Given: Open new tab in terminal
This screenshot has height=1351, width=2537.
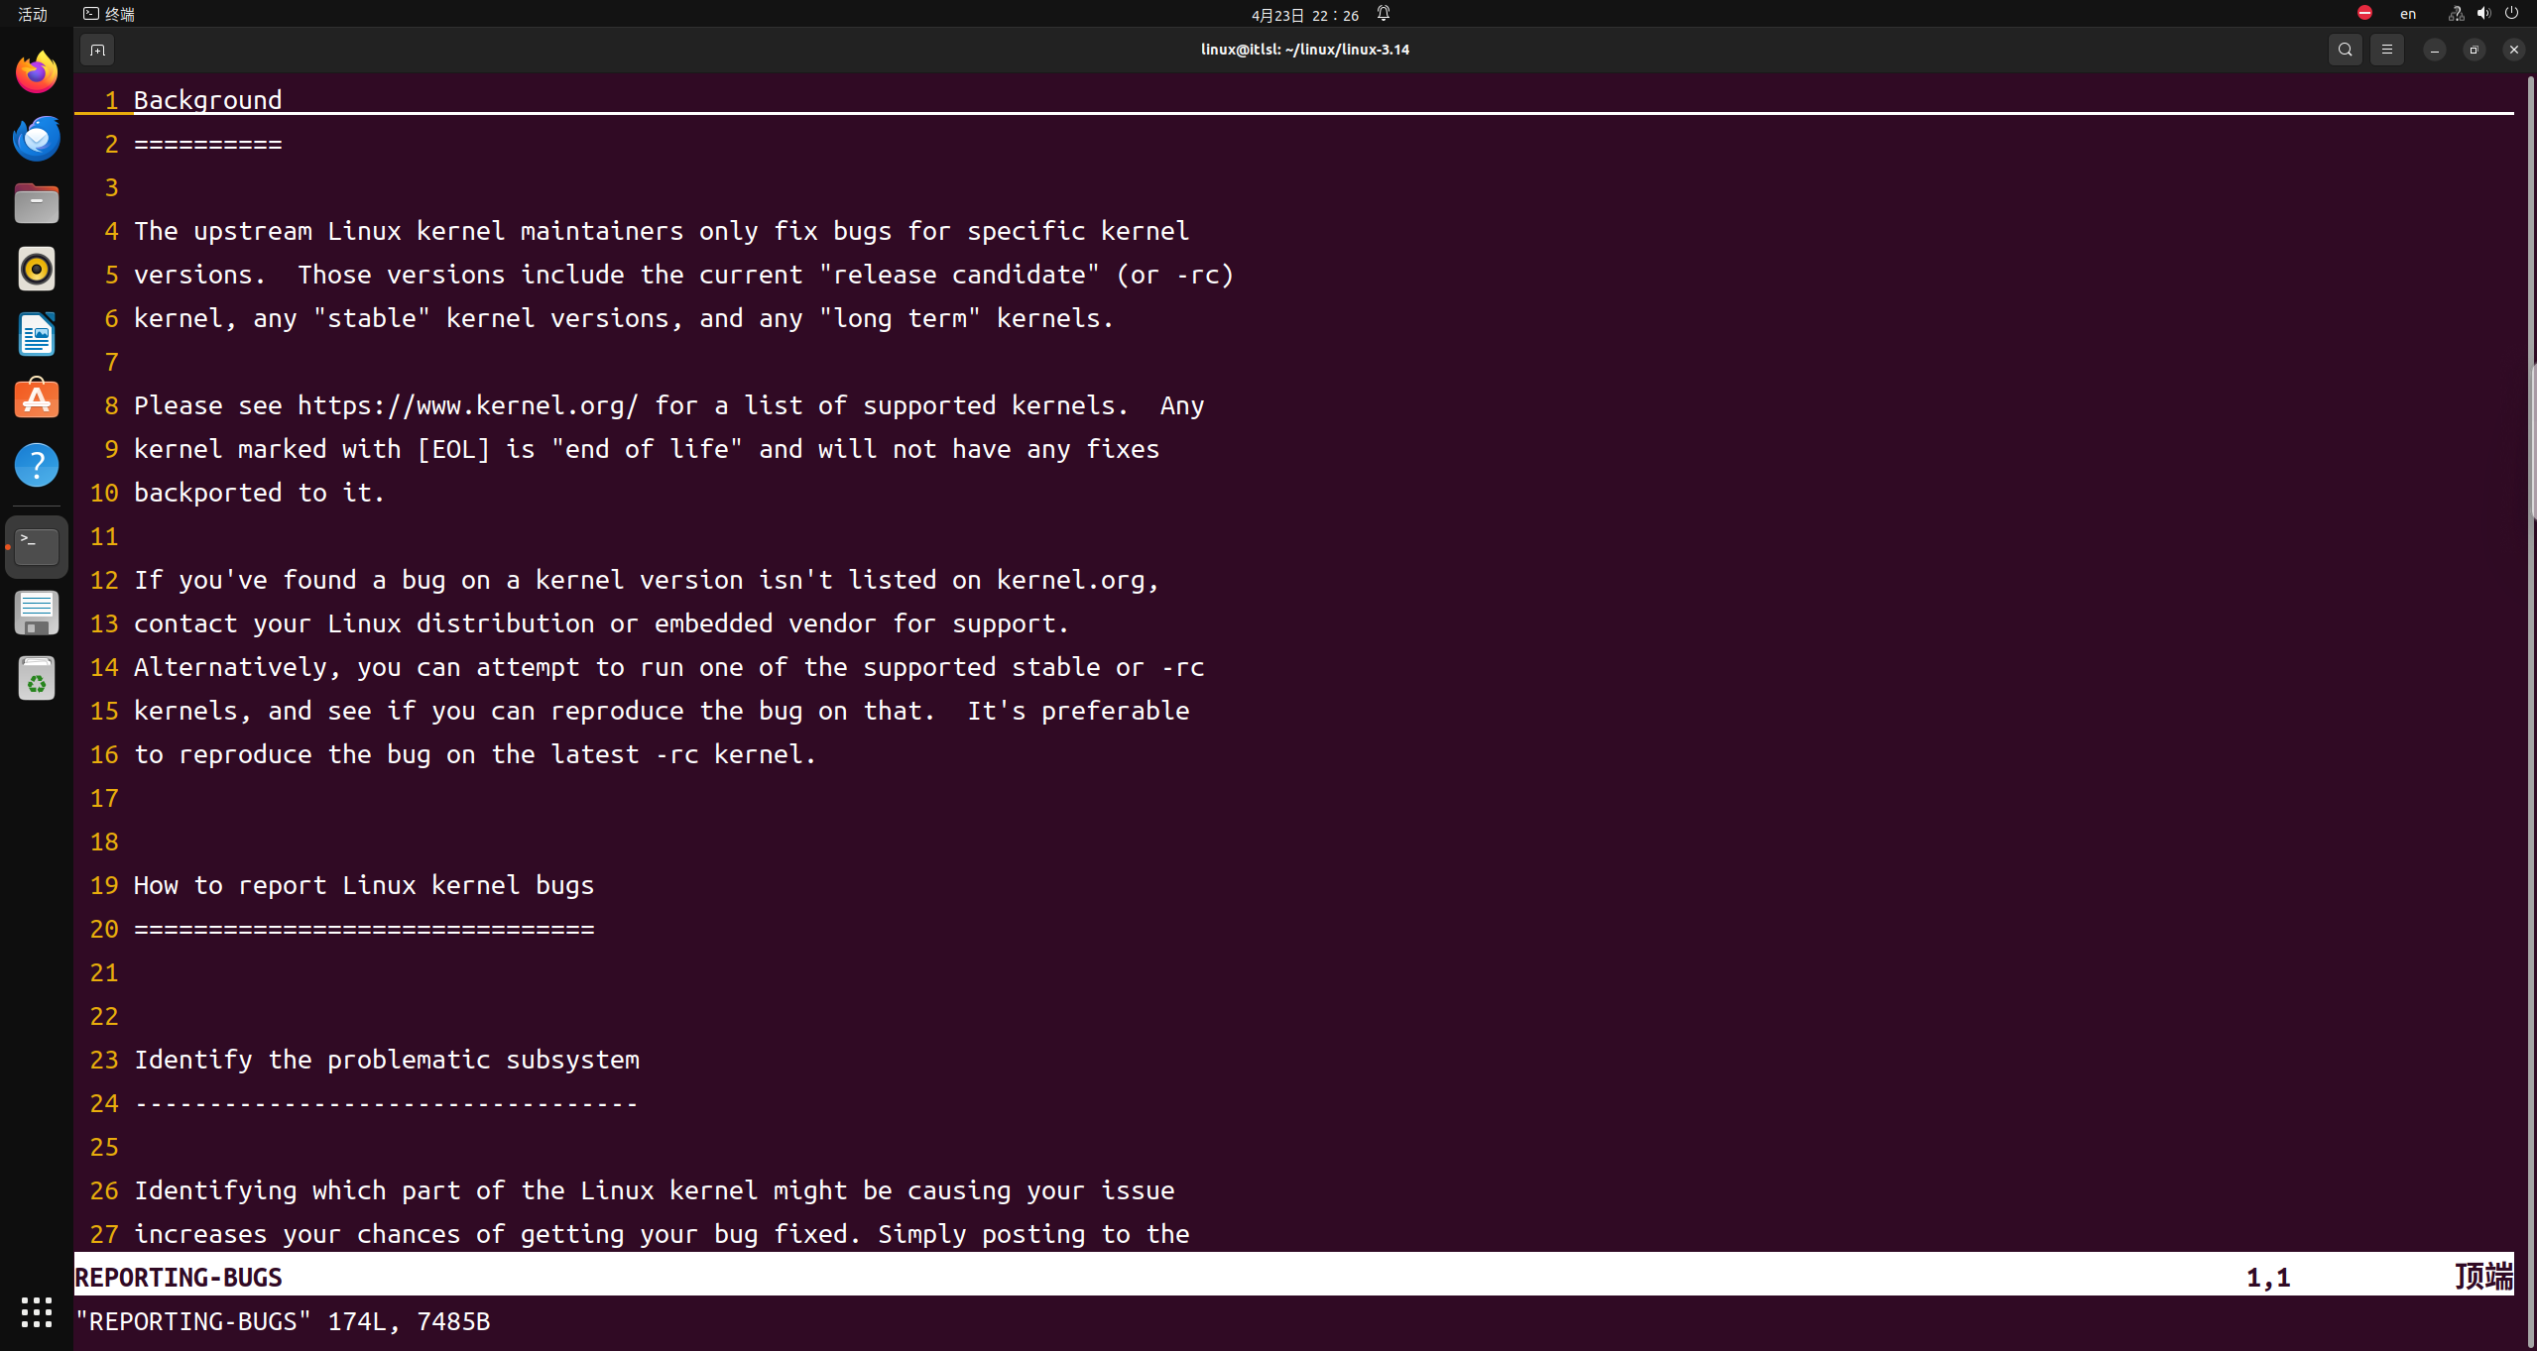Looking at the screenshot, I should (x=97, y=50).
